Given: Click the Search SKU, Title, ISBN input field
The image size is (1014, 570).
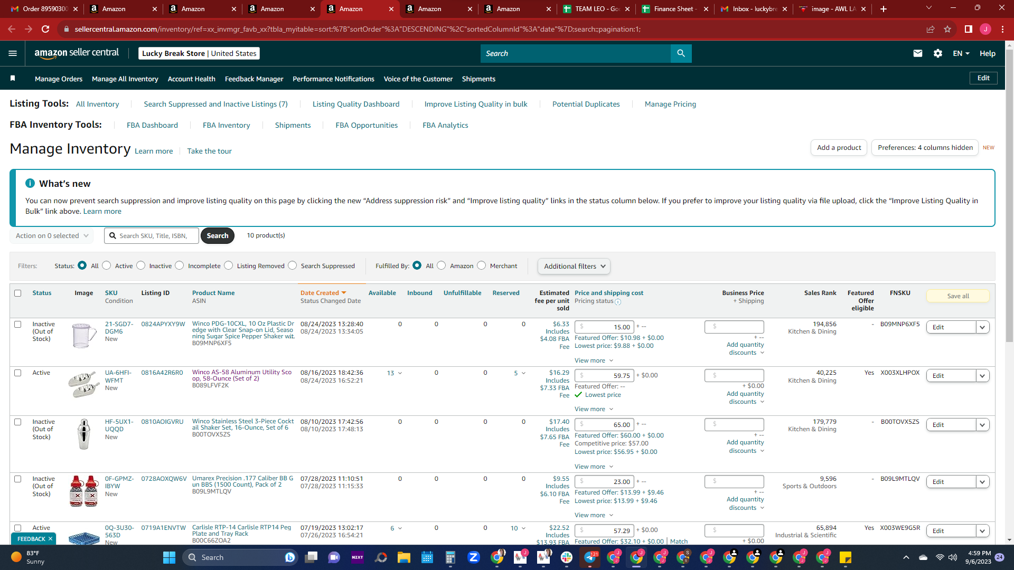Looking at the screenshot, I should click(x=152, y=236).
